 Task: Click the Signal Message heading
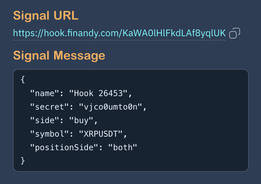[x=59, y=55]
